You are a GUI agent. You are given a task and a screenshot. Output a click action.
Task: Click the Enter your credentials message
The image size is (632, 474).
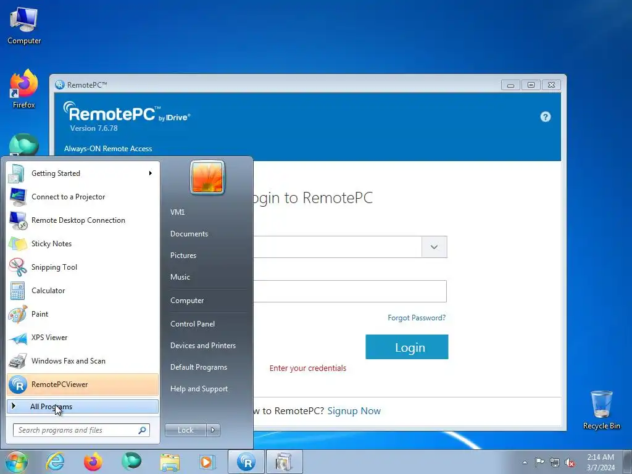pyautogui.click(x=308, y=368)
